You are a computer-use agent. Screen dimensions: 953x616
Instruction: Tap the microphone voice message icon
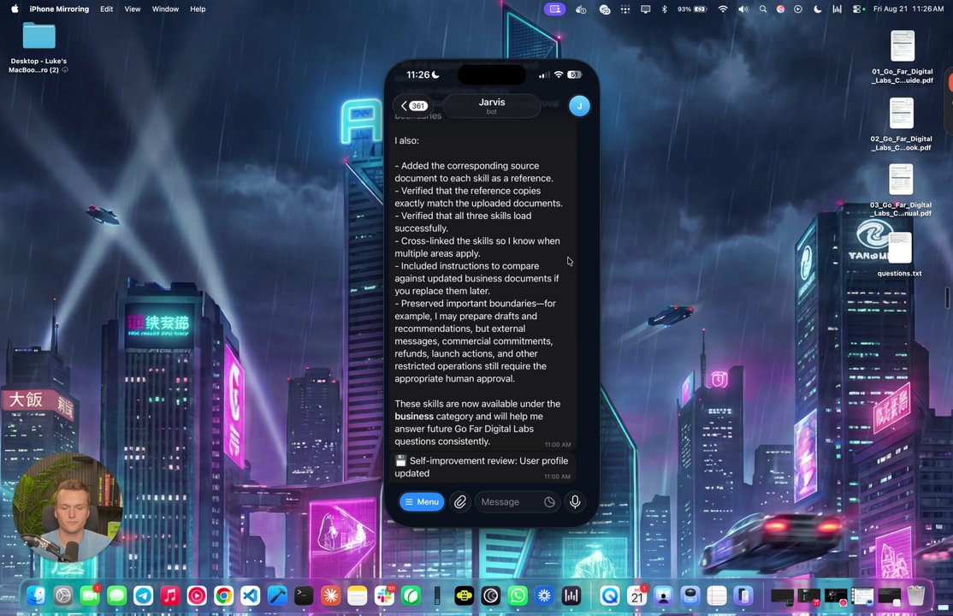pyautogui.click(x=575, y=501)
